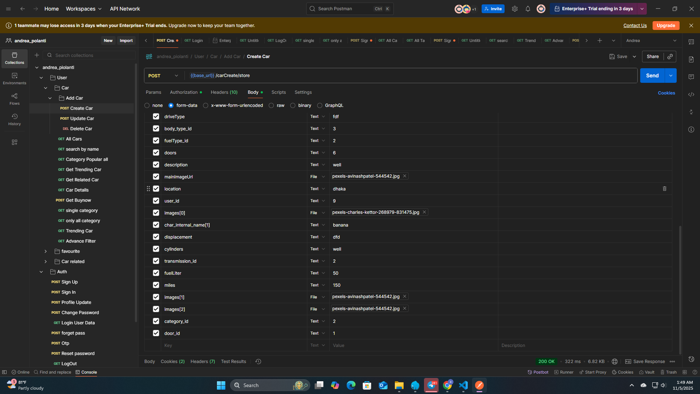Image resolution: width=700 pixels, height=394 pixels.
Task: Select the GraphQL body type radio
Action: pyautogui.click(x=320, y=105)
